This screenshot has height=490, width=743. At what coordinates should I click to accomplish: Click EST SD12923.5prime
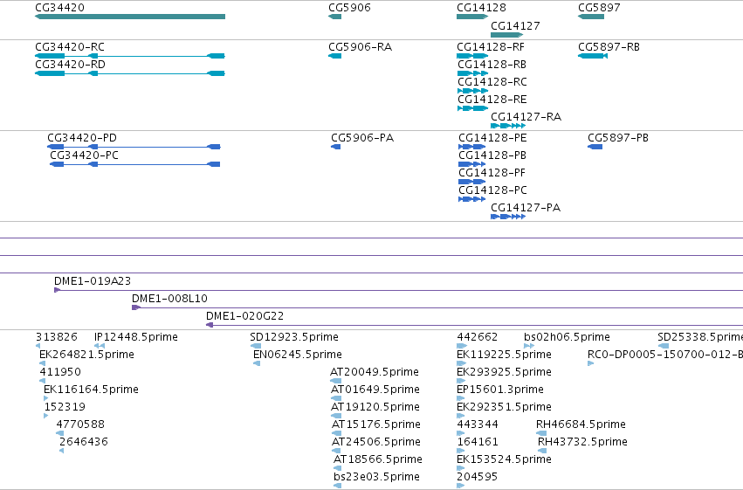pyautogui.click(x=256, y=346)
